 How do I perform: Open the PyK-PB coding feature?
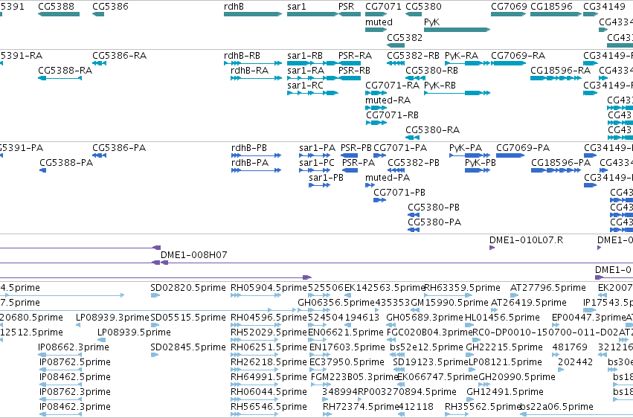coord(478,170)
